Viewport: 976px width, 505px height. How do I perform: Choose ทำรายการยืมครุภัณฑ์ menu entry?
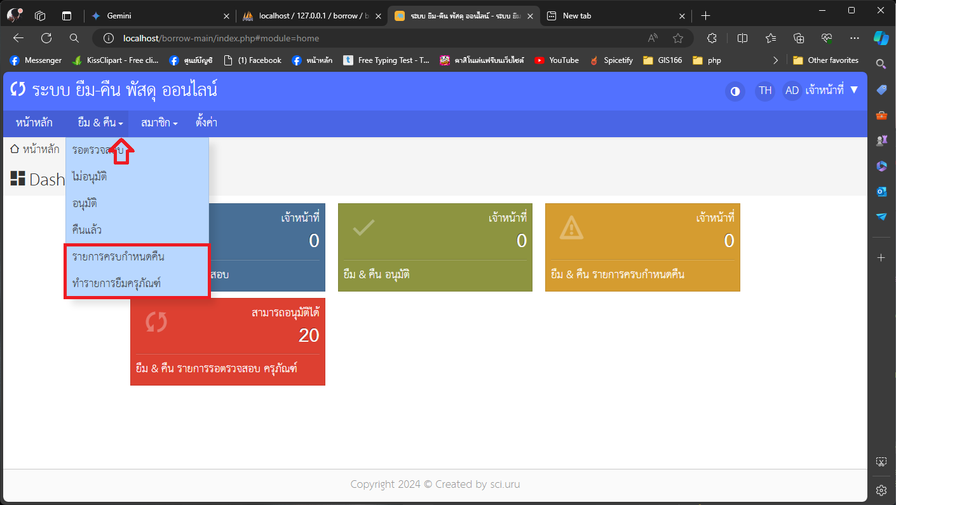click(x=137, y=283)
